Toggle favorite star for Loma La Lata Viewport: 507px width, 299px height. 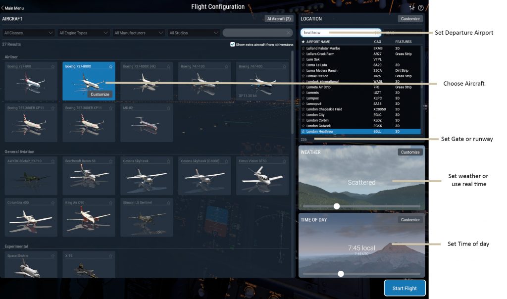coord(303,65)
